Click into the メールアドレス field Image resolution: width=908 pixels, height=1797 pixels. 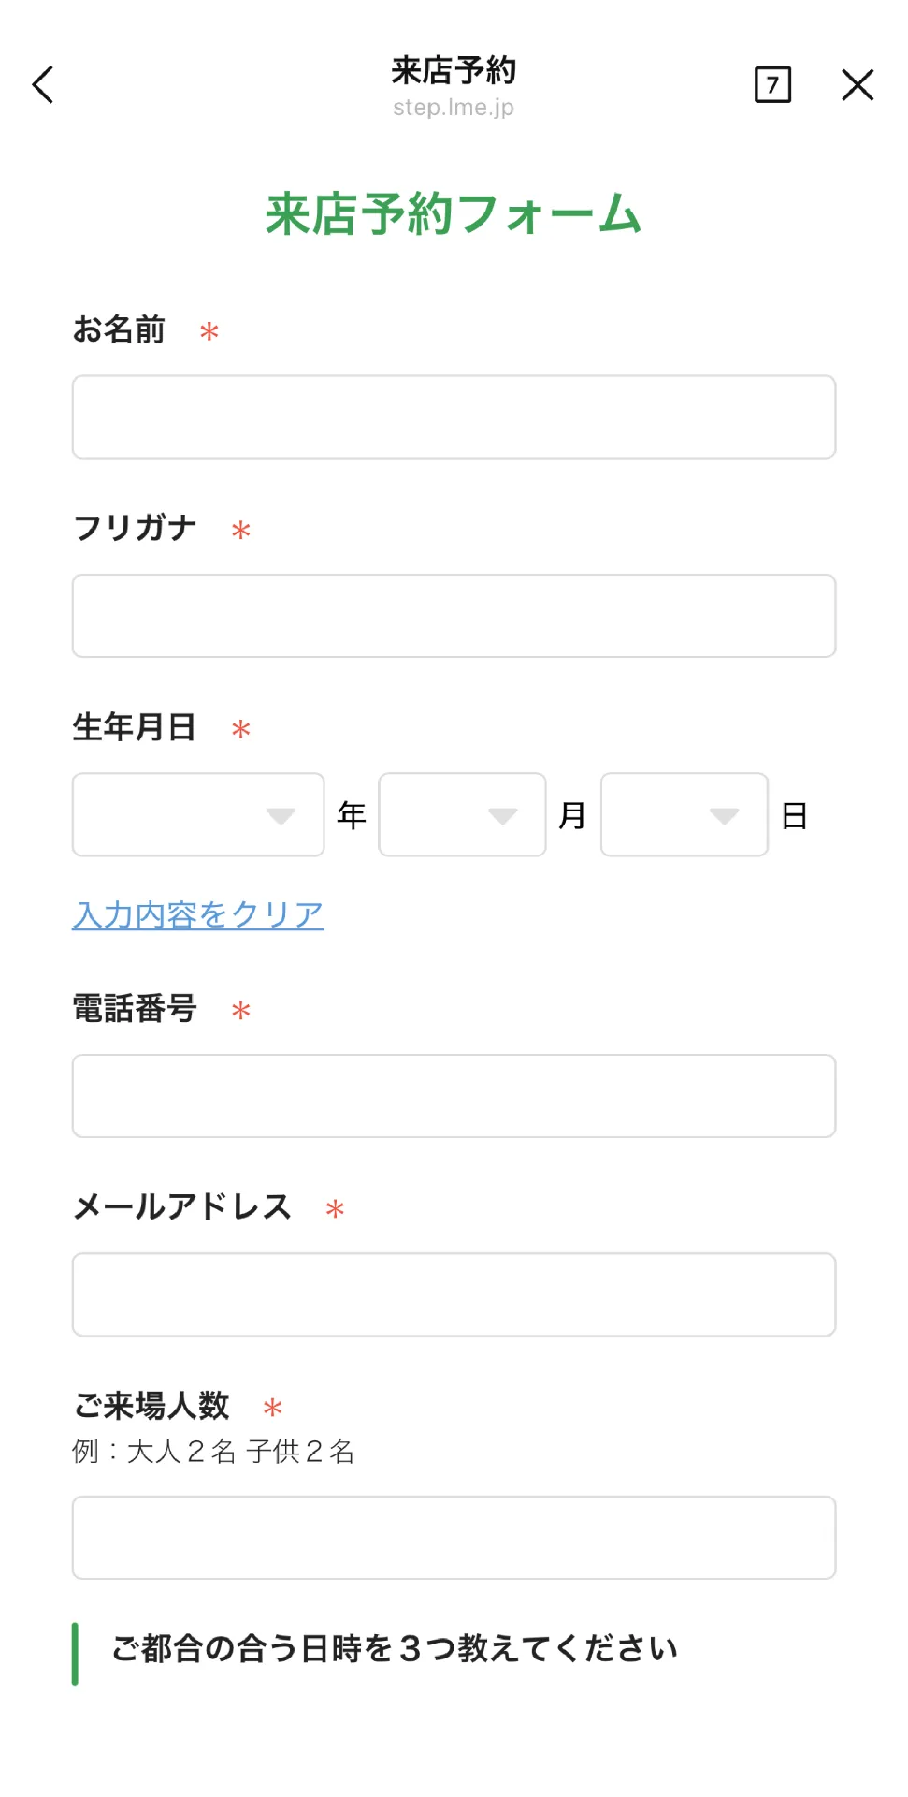point(454,1294)
